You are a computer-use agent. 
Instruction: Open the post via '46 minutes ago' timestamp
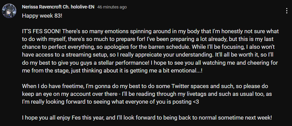pyautogui.click(x=112, y=7)
